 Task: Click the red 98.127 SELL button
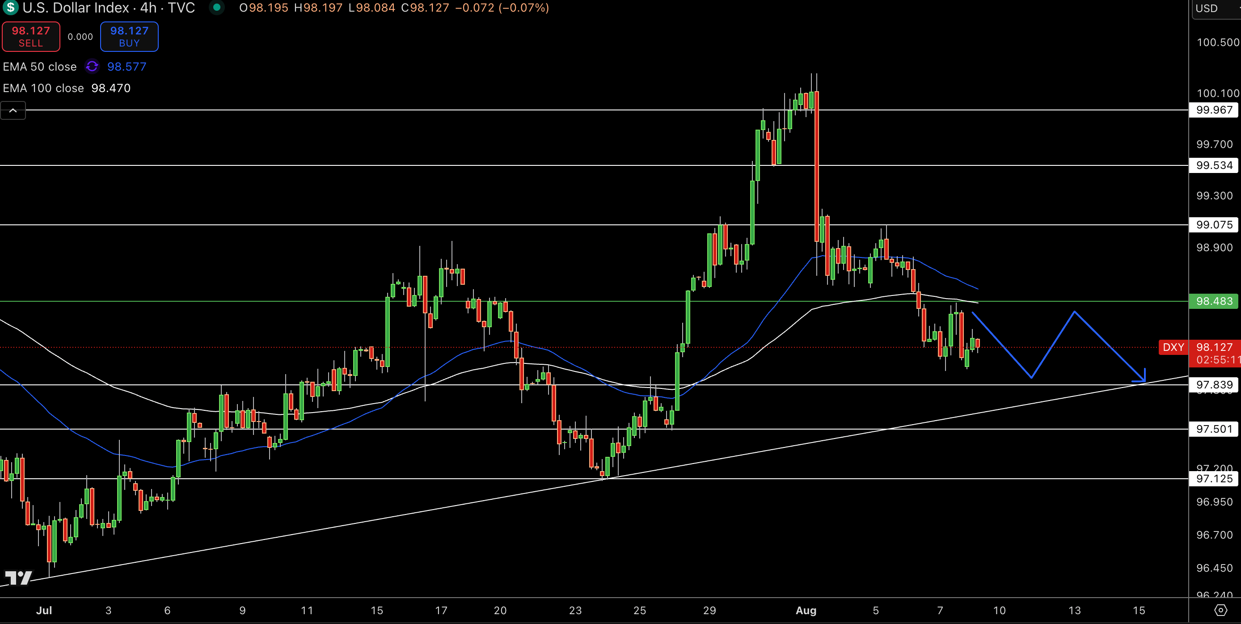(31, 37)
